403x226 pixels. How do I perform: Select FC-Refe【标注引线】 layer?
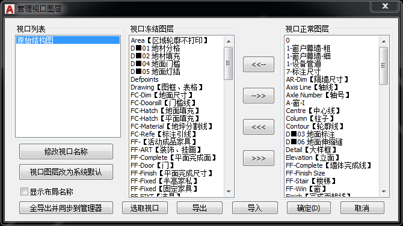point(164,134)
